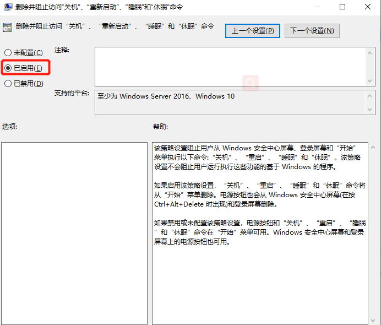381x325 pixels.
Task: Minimize the policy dialog window
Action: tap(317, 7)
